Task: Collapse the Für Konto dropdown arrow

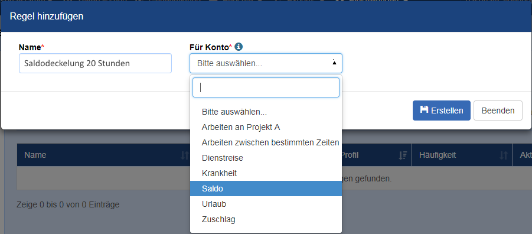Action: click(334, 63)
